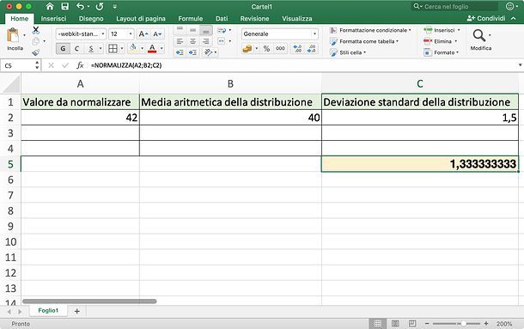Align cell content to the top
This screenshot has height=329, width=524.
180,30
